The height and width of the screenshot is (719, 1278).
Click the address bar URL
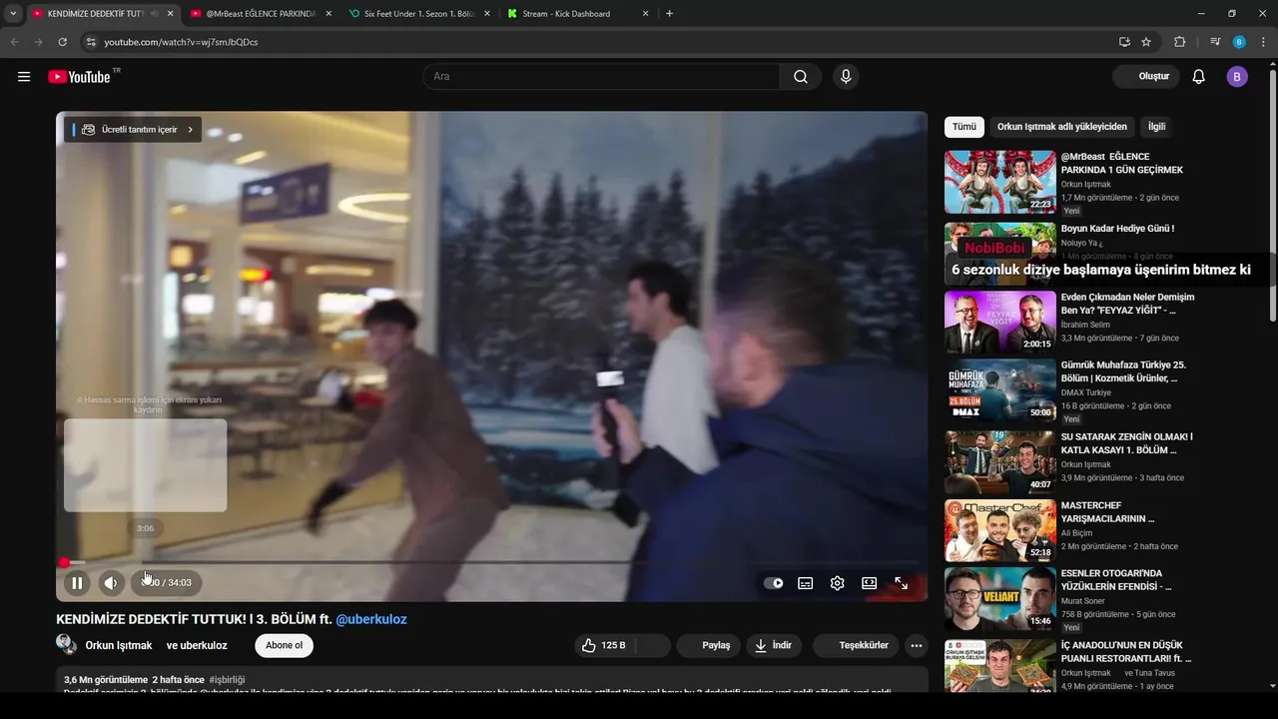point(181,42)
